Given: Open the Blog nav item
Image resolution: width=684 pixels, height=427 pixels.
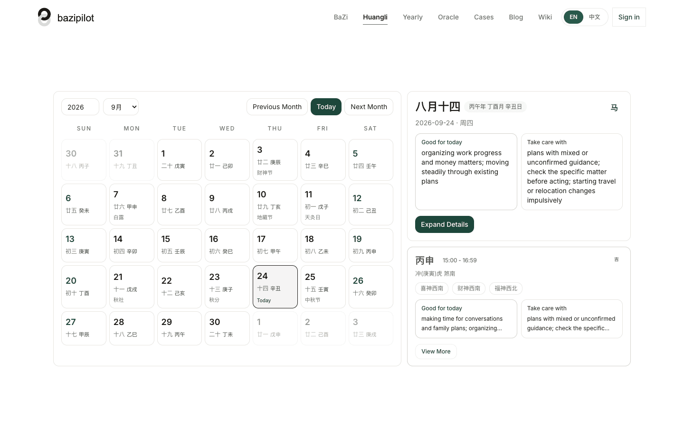Looking at the screenshot, I should [x=516, y=17].
